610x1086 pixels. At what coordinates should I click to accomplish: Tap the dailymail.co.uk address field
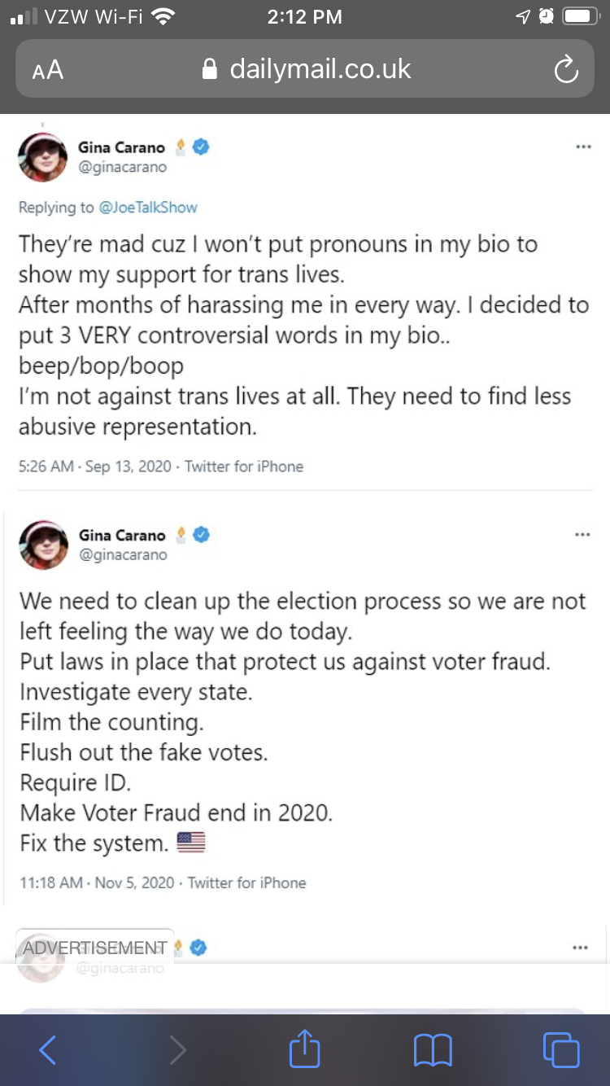[306, 70]
